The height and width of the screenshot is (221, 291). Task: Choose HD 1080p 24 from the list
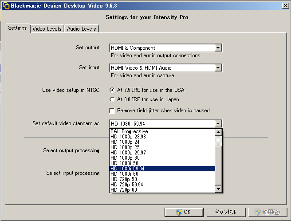point(162,142)
